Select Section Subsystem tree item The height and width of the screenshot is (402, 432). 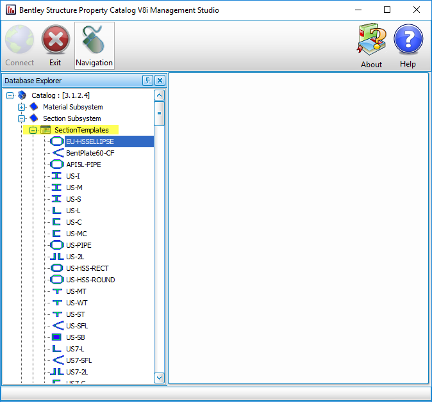pyautogui.click(x=72, y=118)
